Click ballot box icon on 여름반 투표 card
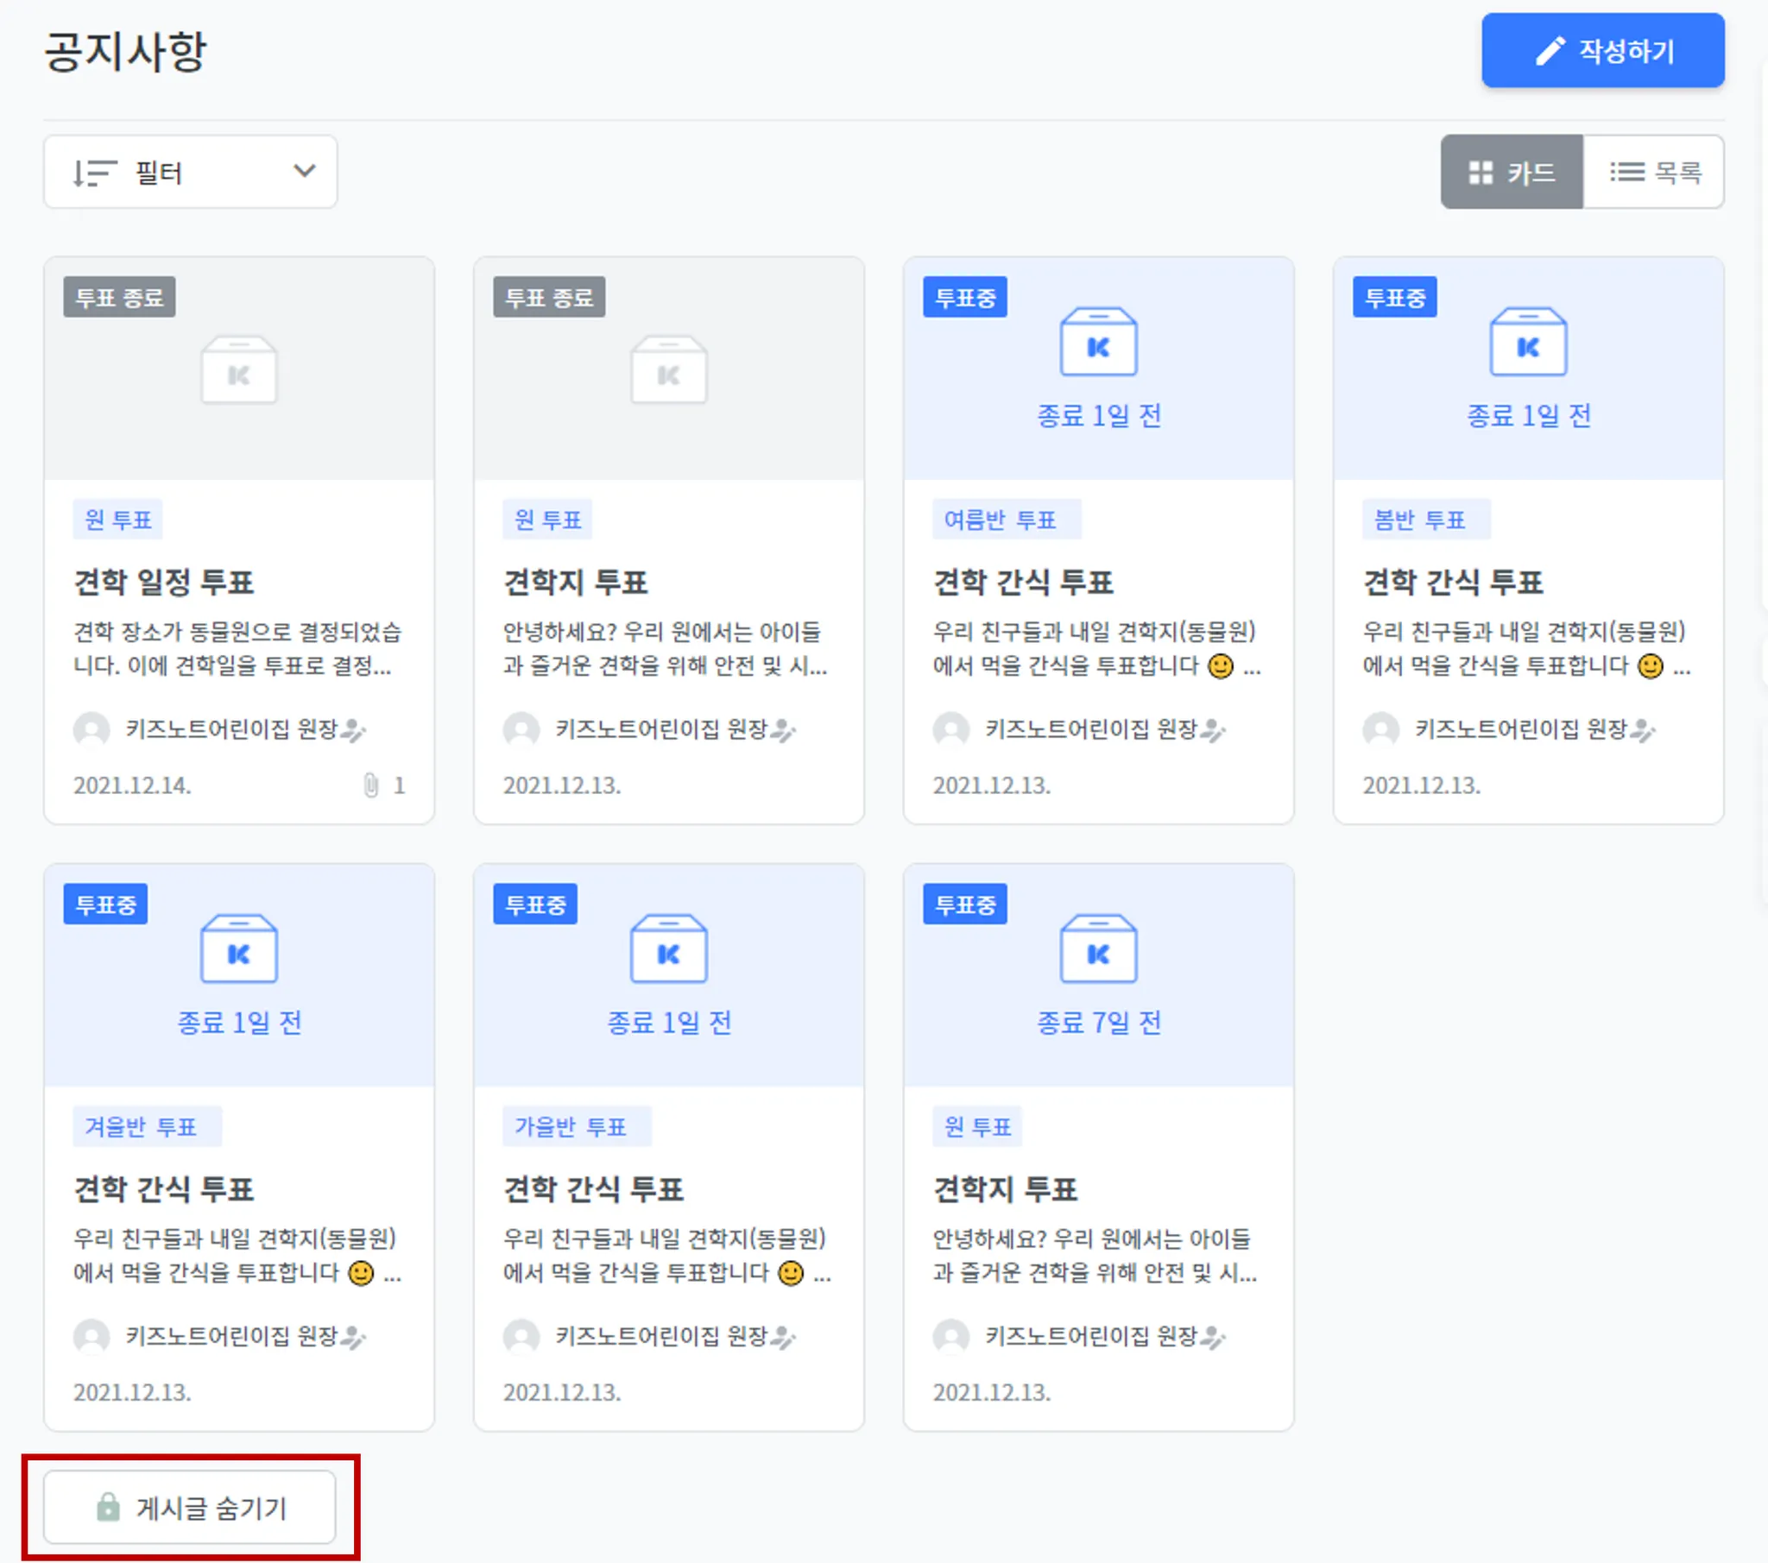Viewport: 1768px width, 1563px height. [x=1098, y=343]
